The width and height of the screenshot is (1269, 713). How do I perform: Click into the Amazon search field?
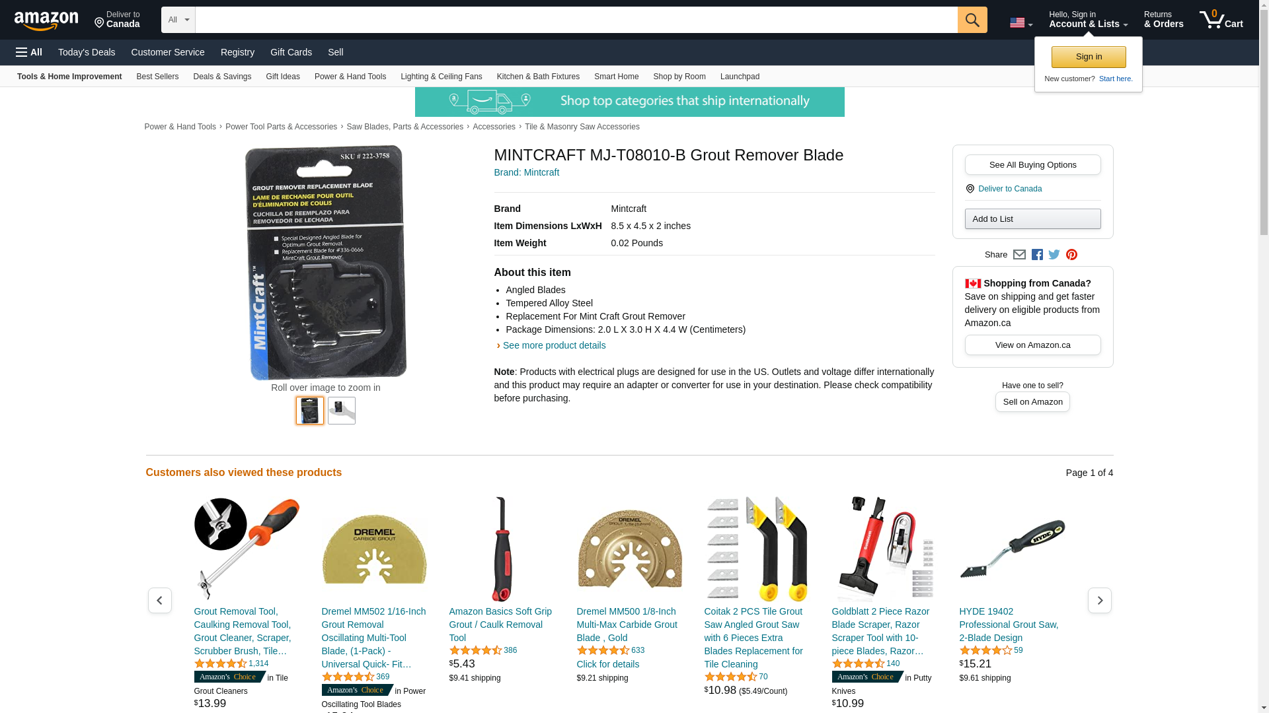[576, 20]
